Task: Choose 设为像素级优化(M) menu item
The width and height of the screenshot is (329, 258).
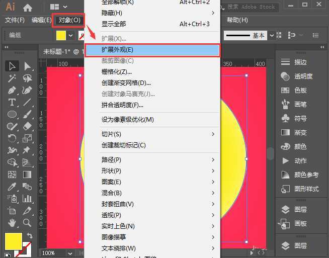Action: tap(152, 120)
